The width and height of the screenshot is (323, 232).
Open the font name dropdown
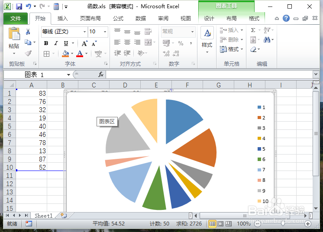point(84,32)
